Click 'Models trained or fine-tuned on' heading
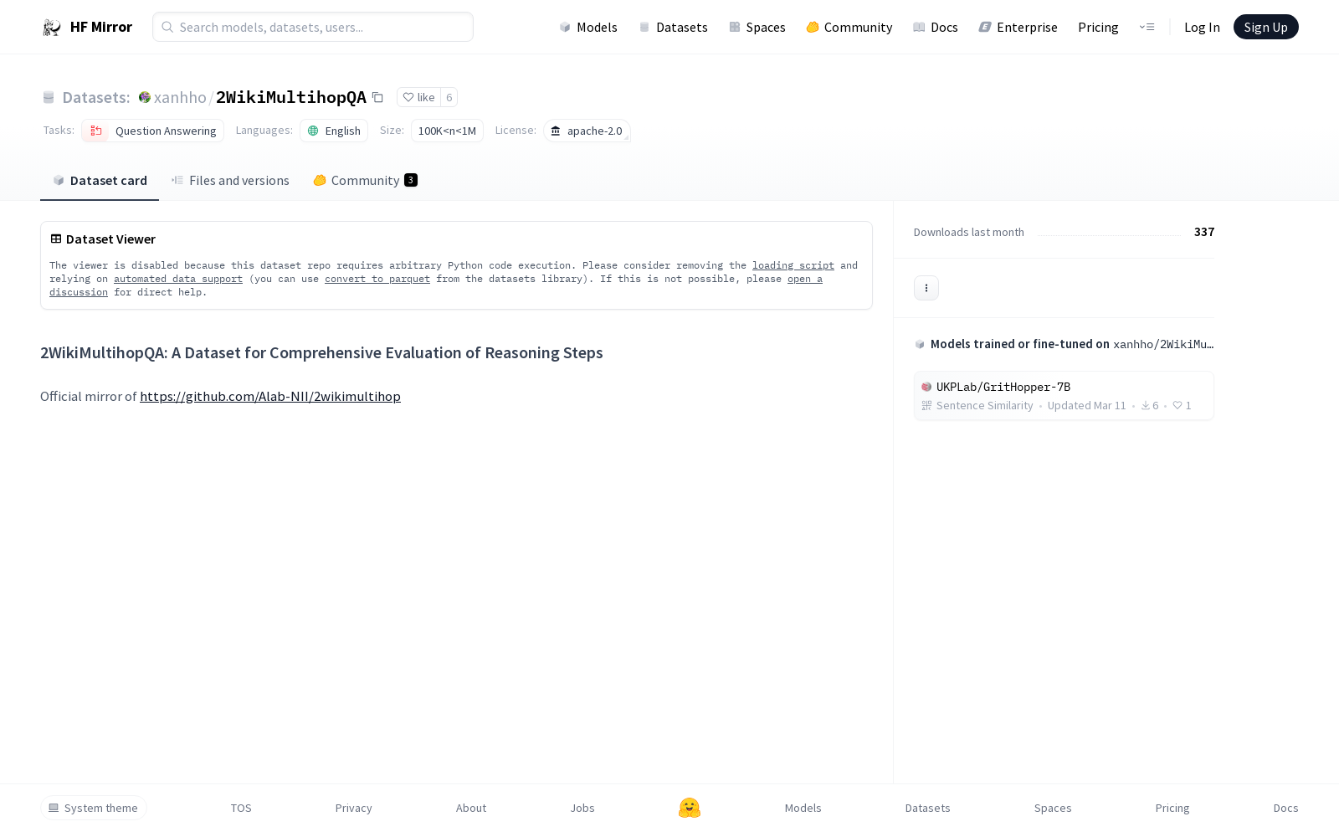1339x837 pixels. 1020,344
